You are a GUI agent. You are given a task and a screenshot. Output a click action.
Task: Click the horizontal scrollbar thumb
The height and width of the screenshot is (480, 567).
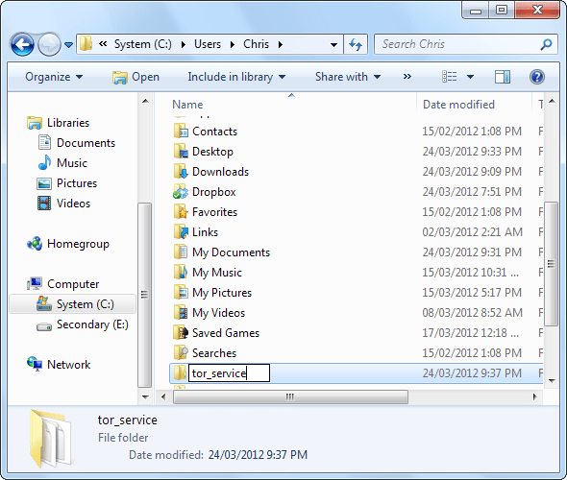pos(290,396)
